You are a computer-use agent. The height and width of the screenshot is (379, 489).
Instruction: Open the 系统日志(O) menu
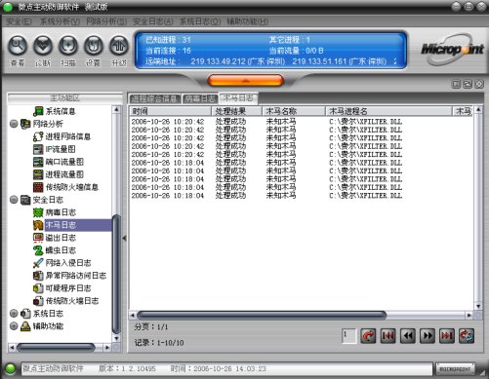[200, 21]
